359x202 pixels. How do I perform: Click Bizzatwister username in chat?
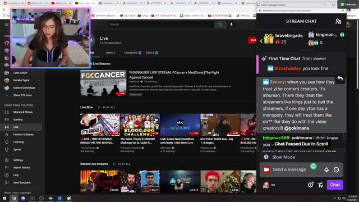click(287, 68)
